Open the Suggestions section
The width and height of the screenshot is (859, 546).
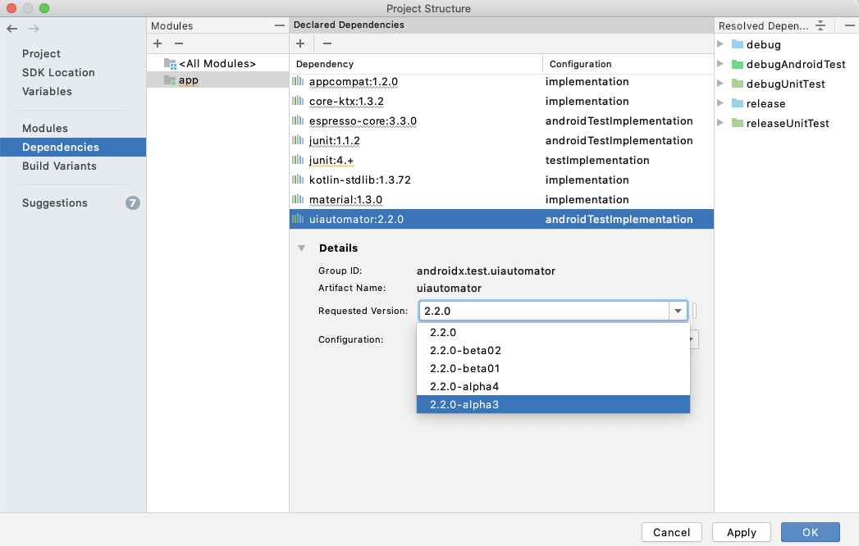tap(55, 202)
